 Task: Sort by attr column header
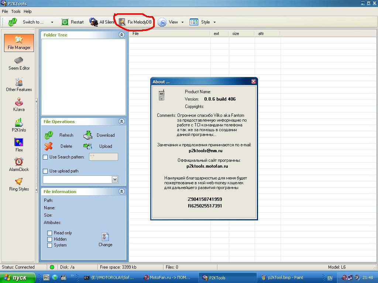coord(267,34)
